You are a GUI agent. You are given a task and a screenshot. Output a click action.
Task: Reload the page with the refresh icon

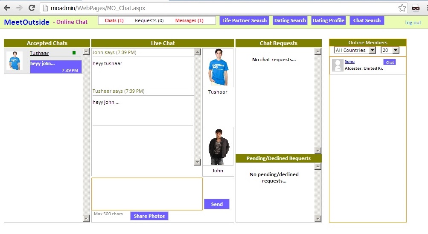pyautogui.click(x=32, y=8)
